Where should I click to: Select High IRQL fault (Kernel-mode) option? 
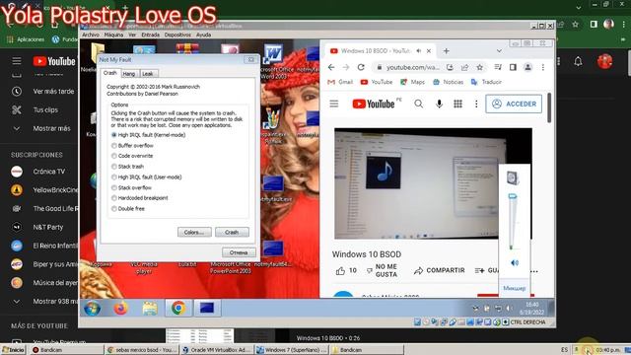coord(148,135)
